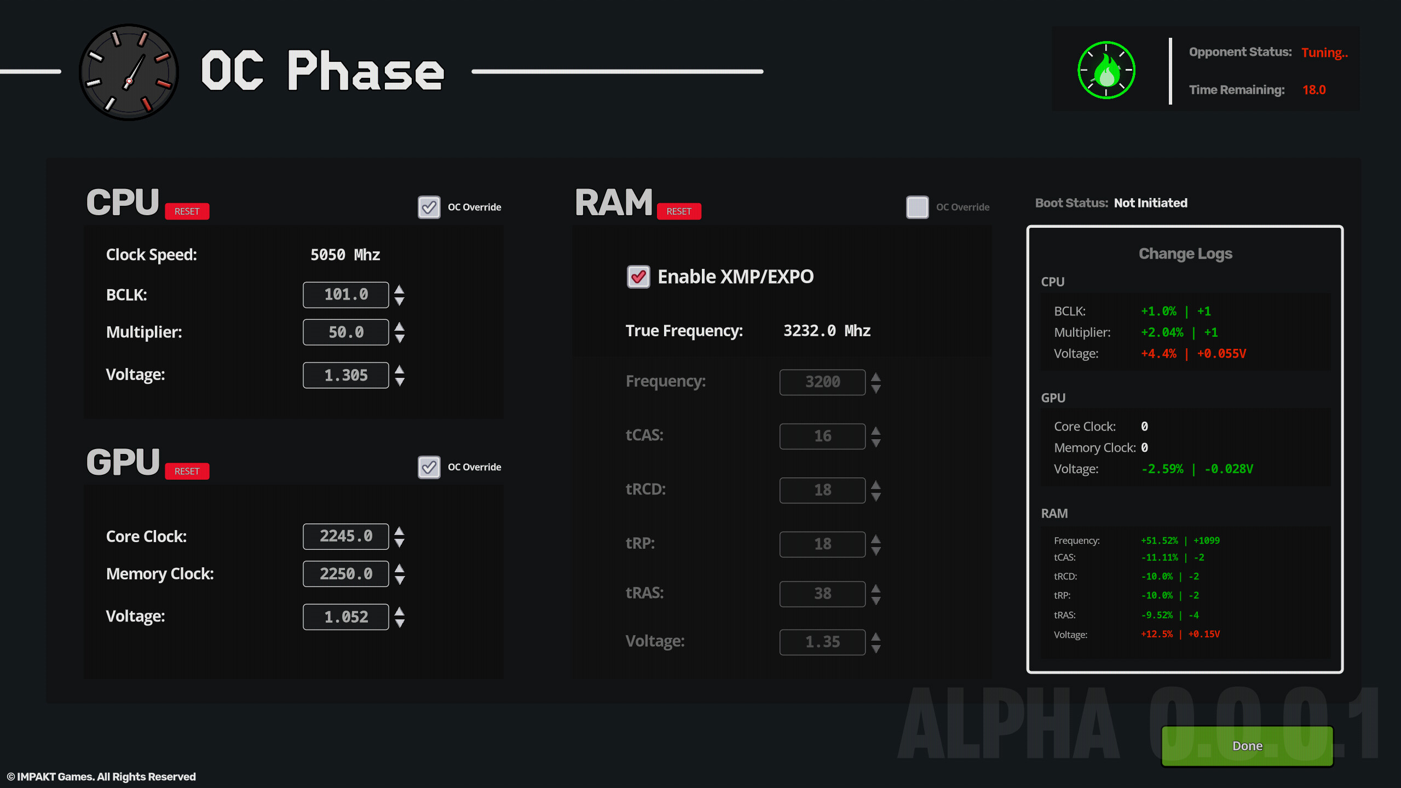Increase BCLK using the up arrow
Viewport: 1401px width, 788px height.
pyautogui.click(x=399, y=289)
